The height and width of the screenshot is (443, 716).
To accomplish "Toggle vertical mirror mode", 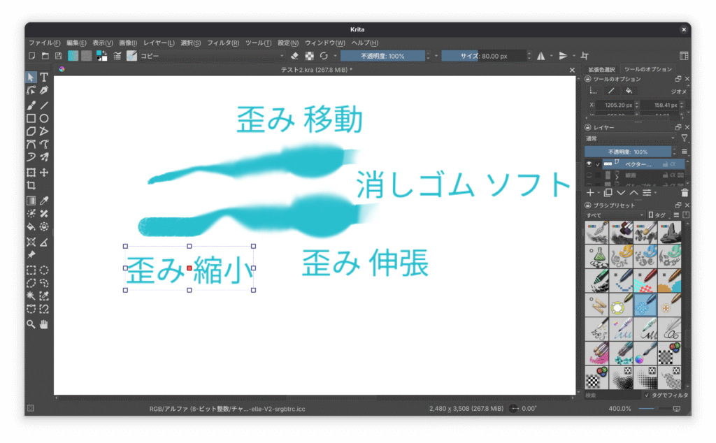I will 563,56.
